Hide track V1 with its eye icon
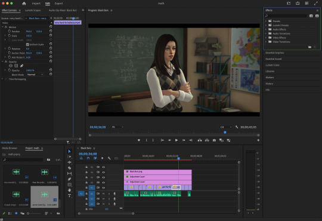The height and width of the screenshot is (221, 322). (x=104, y=188)
